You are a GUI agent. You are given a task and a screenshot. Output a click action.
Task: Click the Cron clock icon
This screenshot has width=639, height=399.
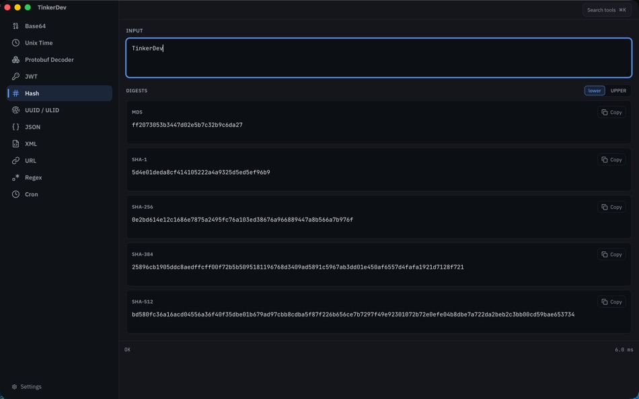(15, 194)
